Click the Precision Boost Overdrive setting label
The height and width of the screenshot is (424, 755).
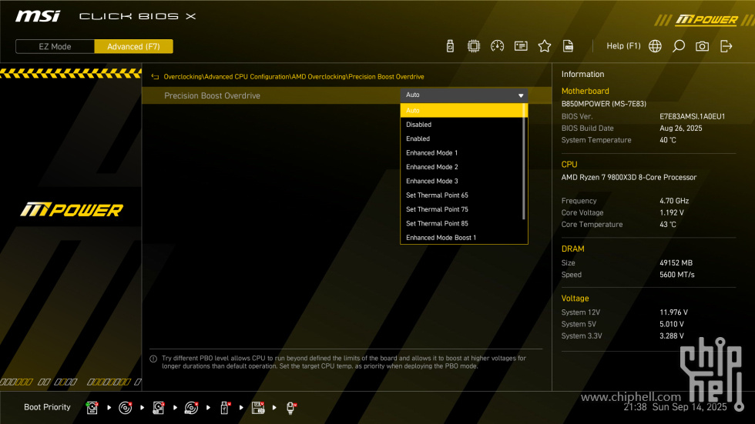click(x=212, y=95)
